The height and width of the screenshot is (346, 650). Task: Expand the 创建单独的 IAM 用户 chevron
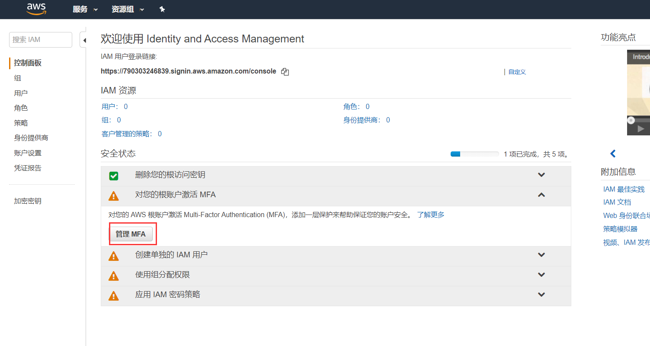[541, 255]
